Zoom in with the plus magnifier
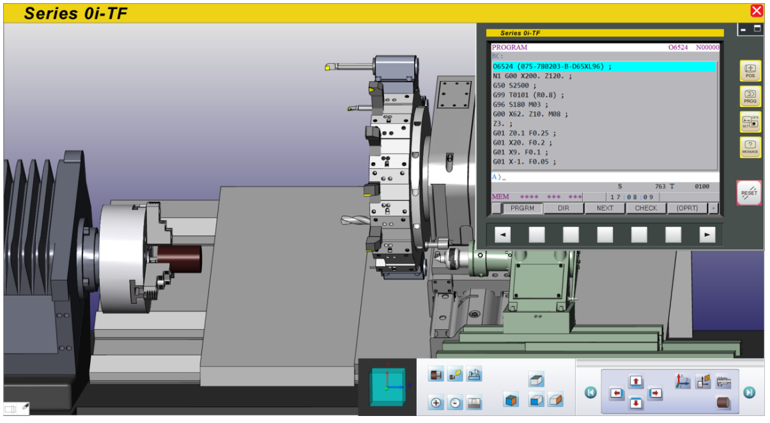770x423 pixels. [x=436, y=403]
